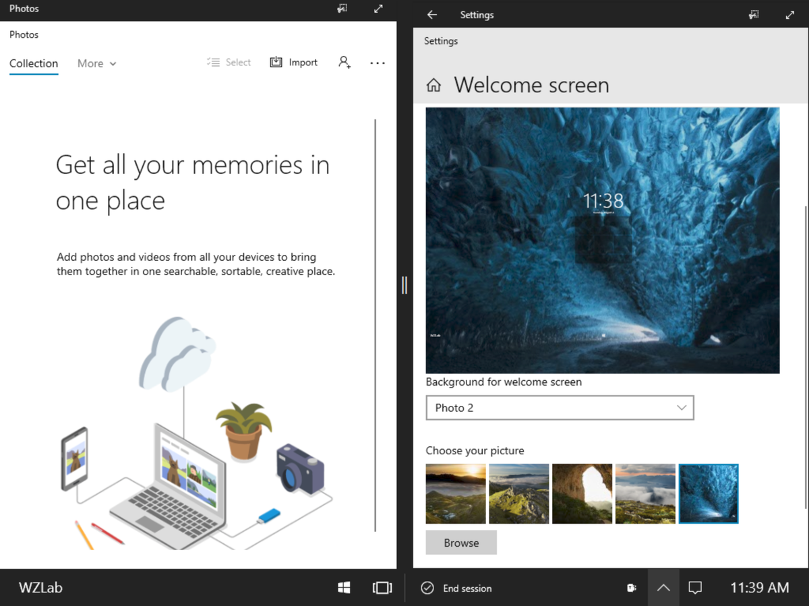Click the Welcome screen page heading
Viewport: 809px width, 606px height.
point(531,85)
